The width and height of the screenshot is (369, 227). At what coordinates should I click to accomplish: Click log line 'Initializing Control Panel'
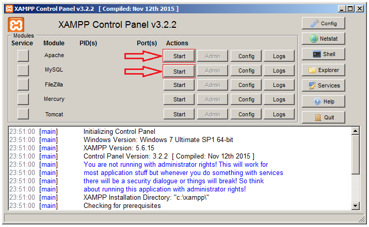(x=119, y=131)
